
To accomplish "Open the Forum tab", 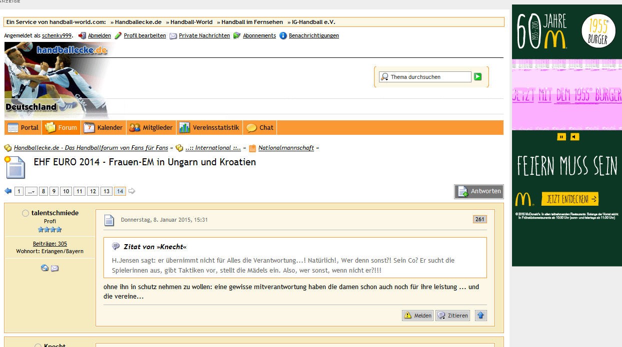I will (62, 128).
